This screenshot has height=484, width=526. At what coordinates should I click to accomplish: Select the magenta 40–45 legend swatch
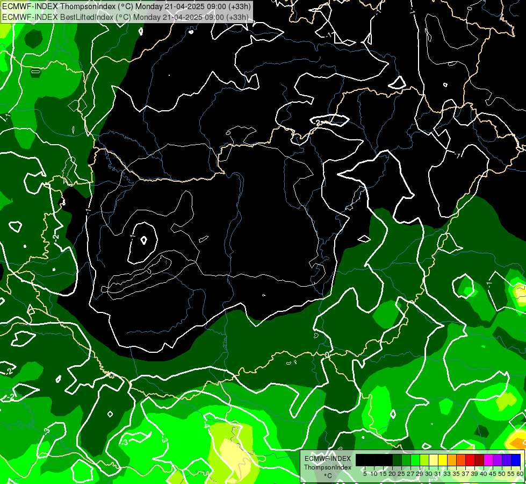coord(488,460)
